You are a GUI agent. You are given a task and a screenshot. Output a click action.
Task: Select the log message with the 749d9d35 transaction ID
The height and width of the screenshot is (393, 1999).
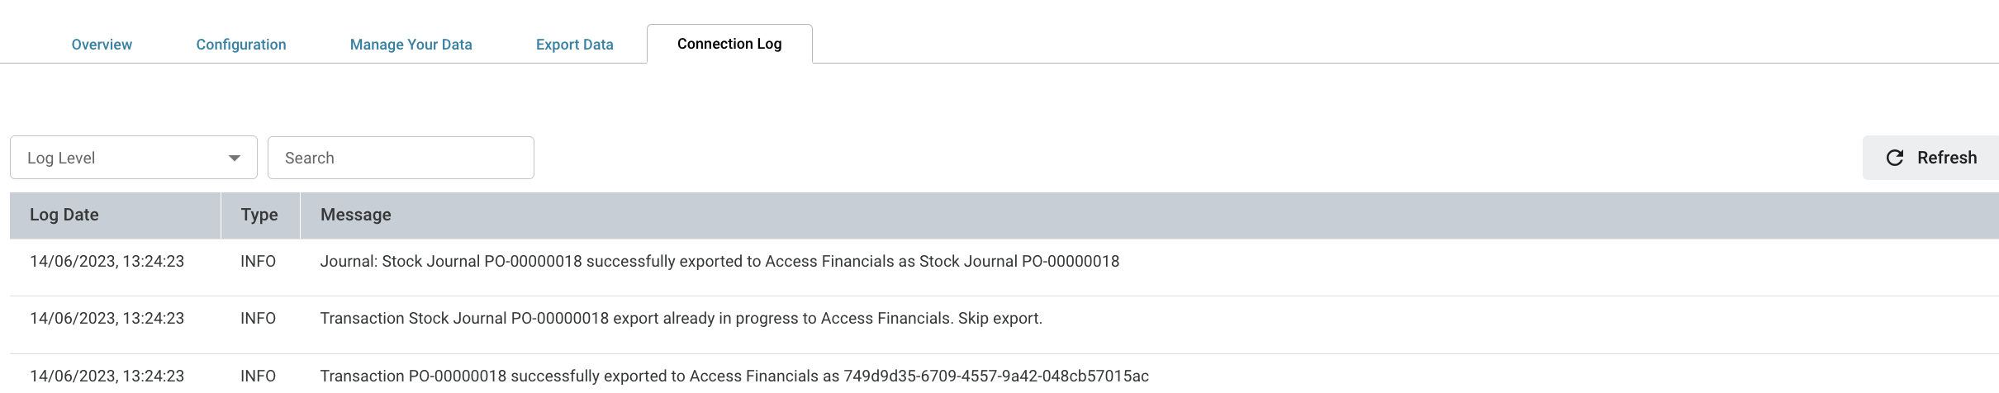[734, 376]
